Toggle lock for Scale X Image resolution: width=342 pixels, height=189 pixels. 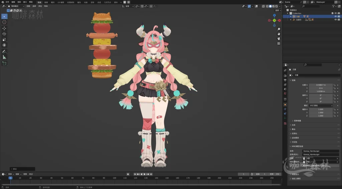[334, 110]
